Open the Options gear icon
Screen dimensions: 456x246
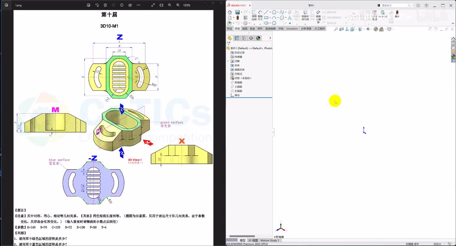tap(245, 23)
